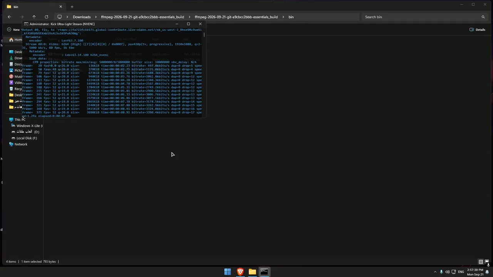Click the monitor icon in the address bar

click(59, 17)
